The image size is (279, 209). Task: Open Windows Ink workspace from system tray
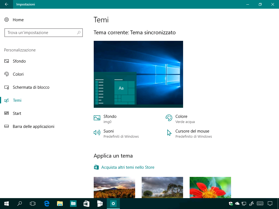coord(251,204)
